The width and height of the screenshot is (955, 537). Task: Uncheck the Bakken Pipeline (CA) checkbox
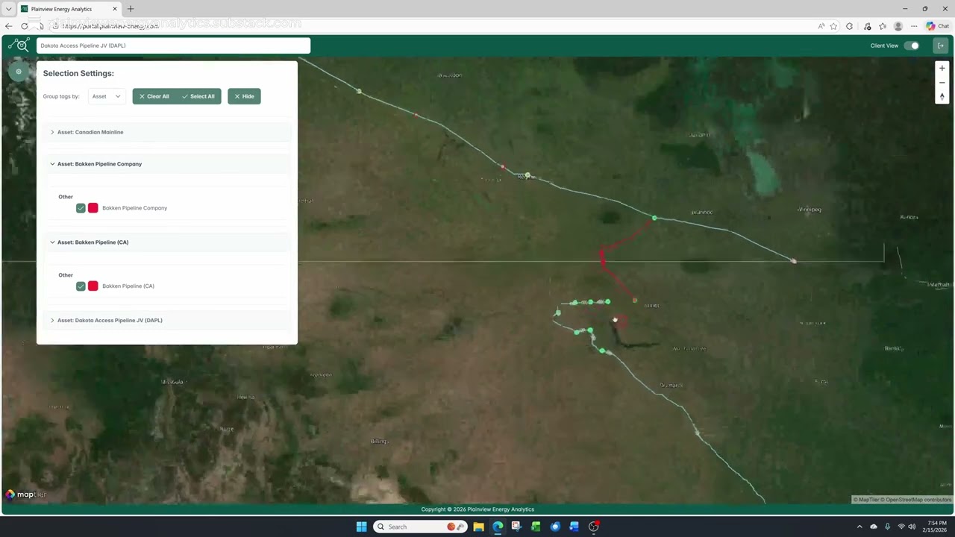[81, 286]
